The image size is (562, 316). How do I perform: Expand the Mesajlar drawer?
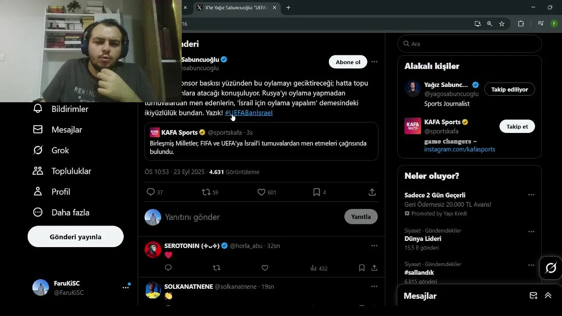point(548,296)
